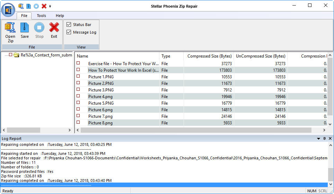Viewport: 334px width, 194px height.
Task: Toggle the Message Log checkbox
Action: (x=69, y=32)
